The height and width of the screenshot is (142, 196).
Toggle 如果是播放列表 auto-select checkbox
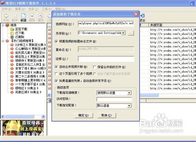[x=56, y=81]
